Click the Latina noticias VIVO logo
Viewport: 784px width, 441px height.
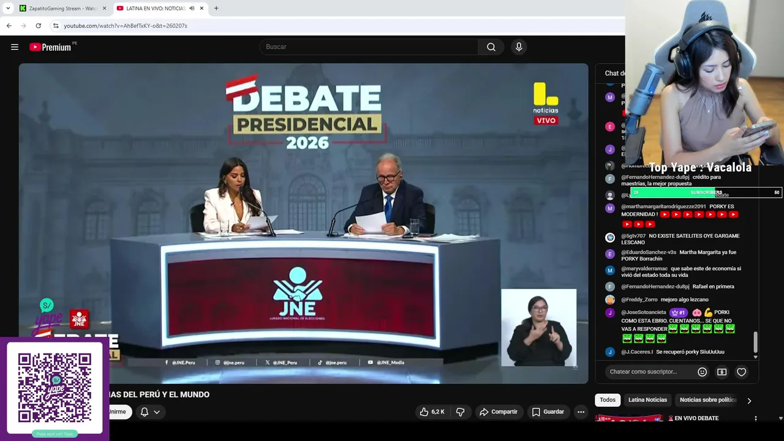tap(545, 104)
